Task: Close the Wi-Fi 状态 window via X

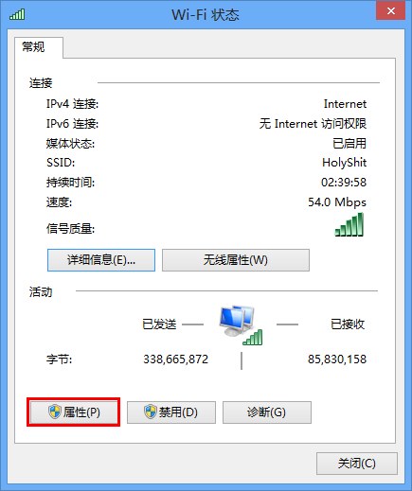Action: [x=390, y=10]
